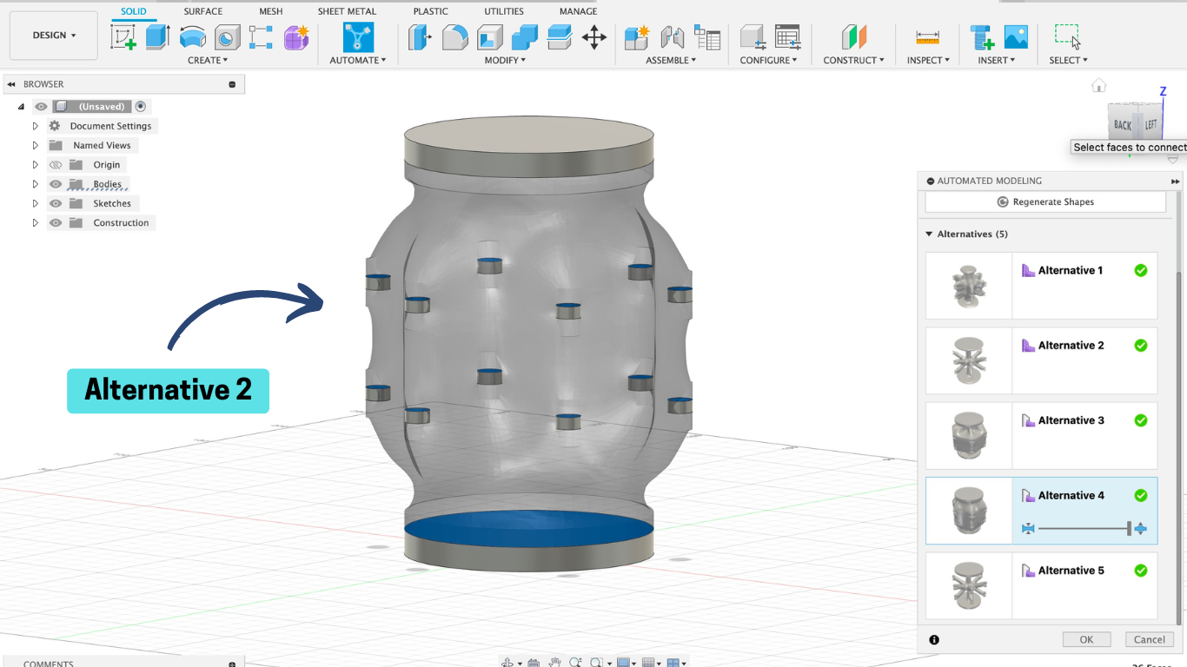The image size is (1187, 667).
Task: Select the Shell tool
Action: pos(490,37)
